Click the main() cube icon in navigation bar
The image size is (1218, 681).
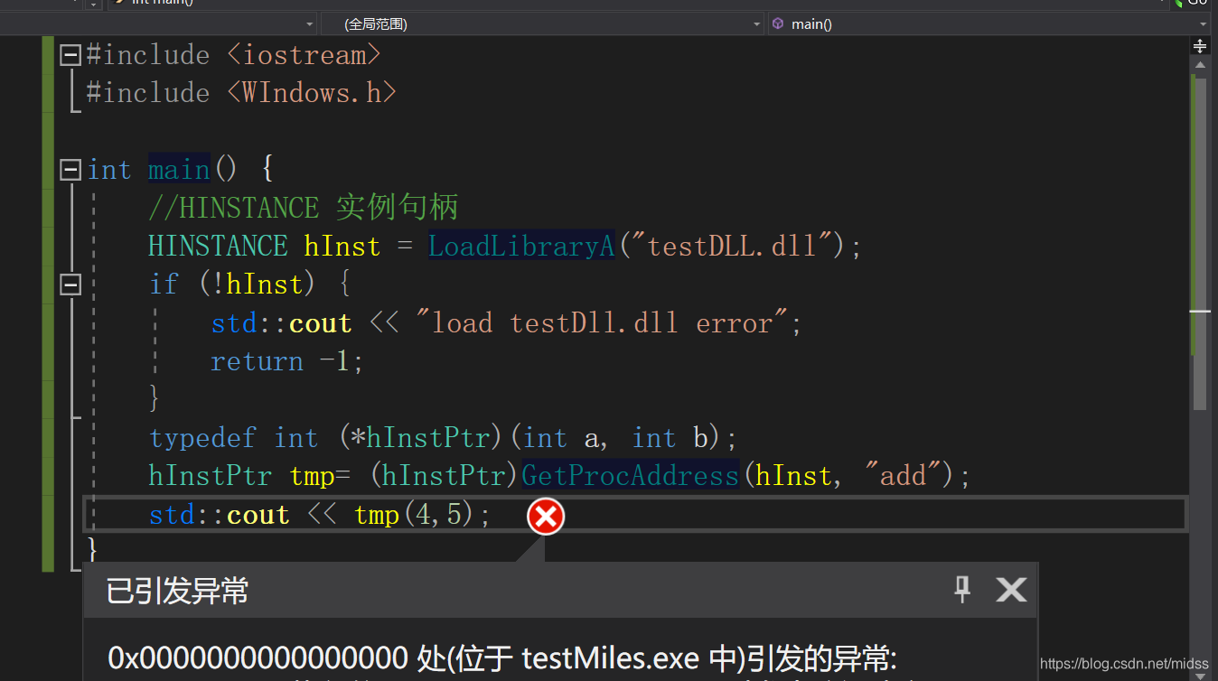[778, 23]
